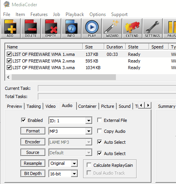Select the 00:33 duration cell
This screenshot has width=176, height=184.
coord(112,54)
